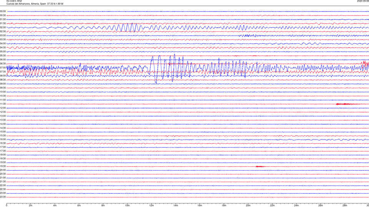Screen dimensions: 369x207
Task: Click the 12m tick label on time axis
Action: (x=151, y=205)
